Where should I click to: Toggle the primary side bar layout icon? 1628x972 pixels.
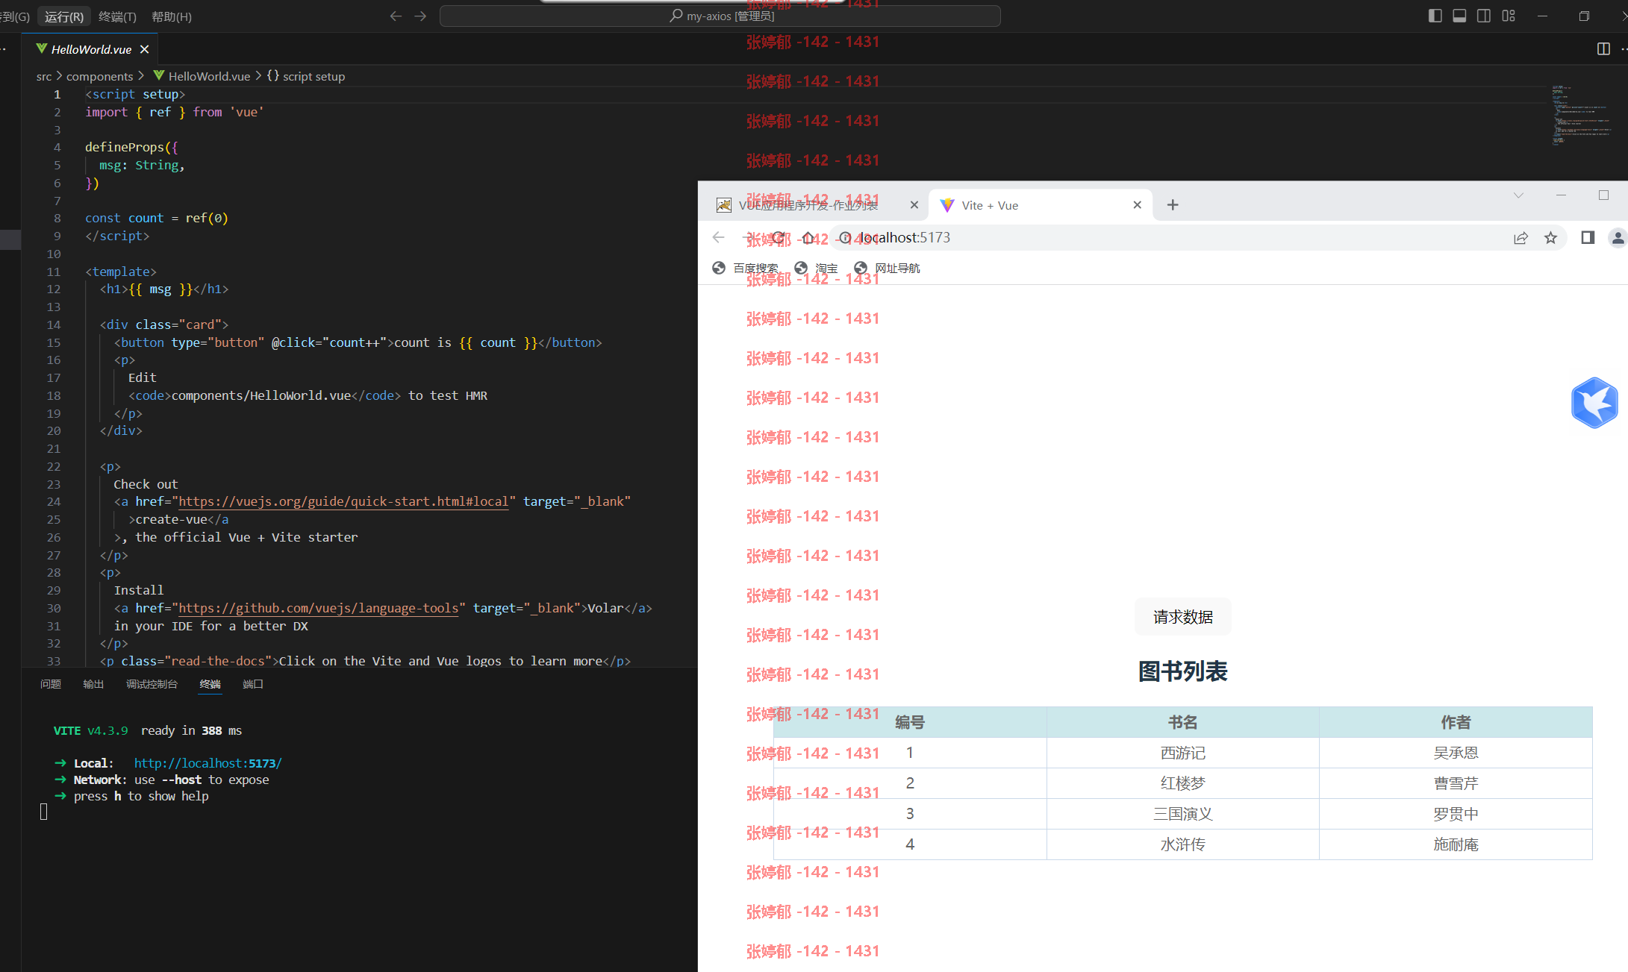tap(1435, 16)
